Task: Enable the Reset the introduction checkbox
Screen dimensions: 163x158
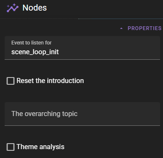Action: [11, 81]
